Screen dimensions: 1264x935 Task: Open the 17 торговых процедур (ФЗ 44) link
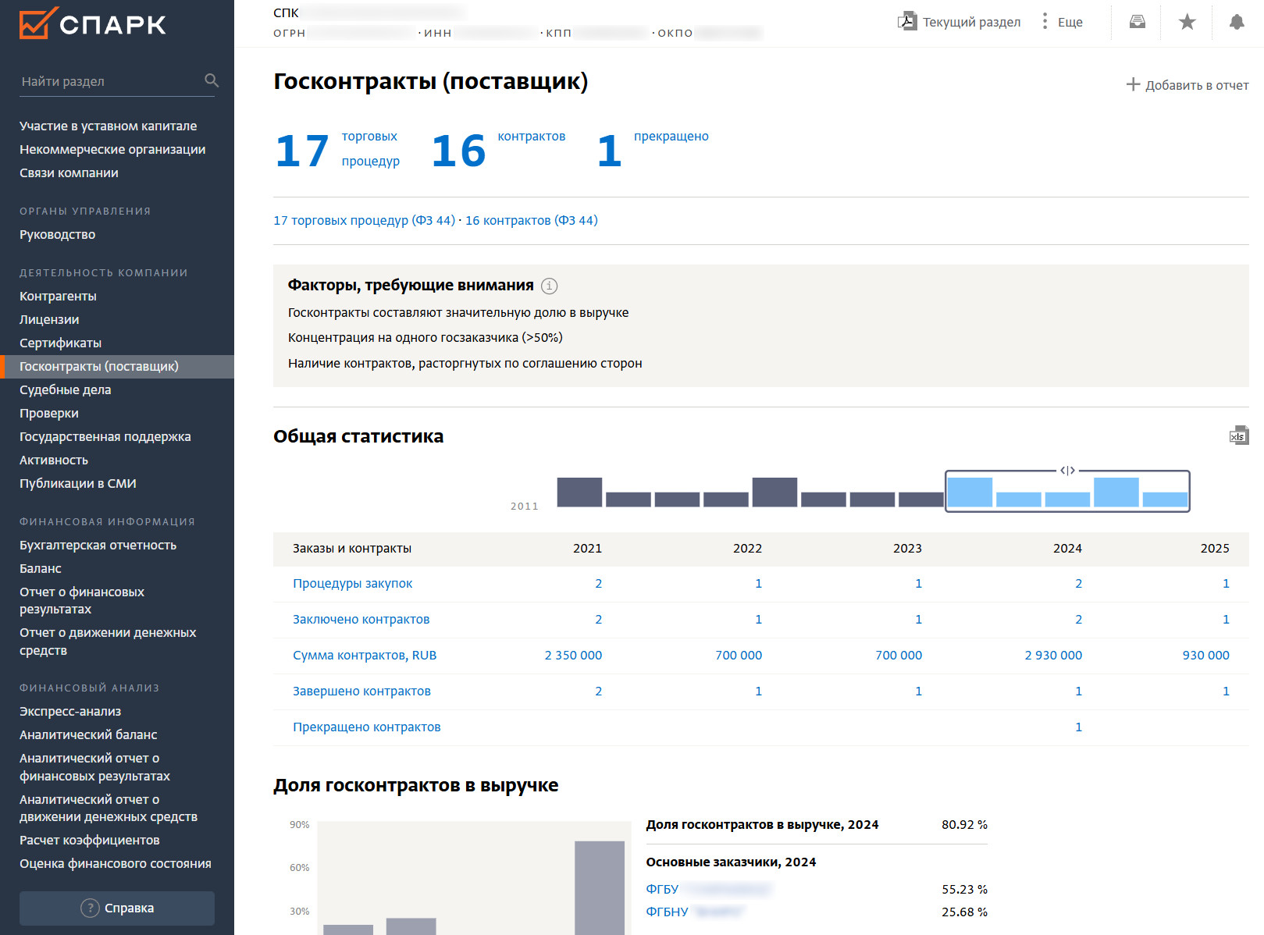(364, 220)
